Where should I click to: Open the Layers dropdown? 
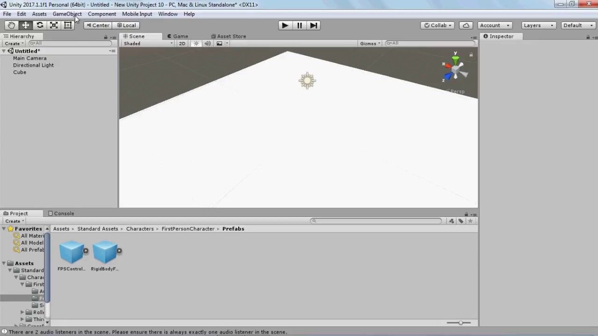pyautogui.click(x=539, y=25)
